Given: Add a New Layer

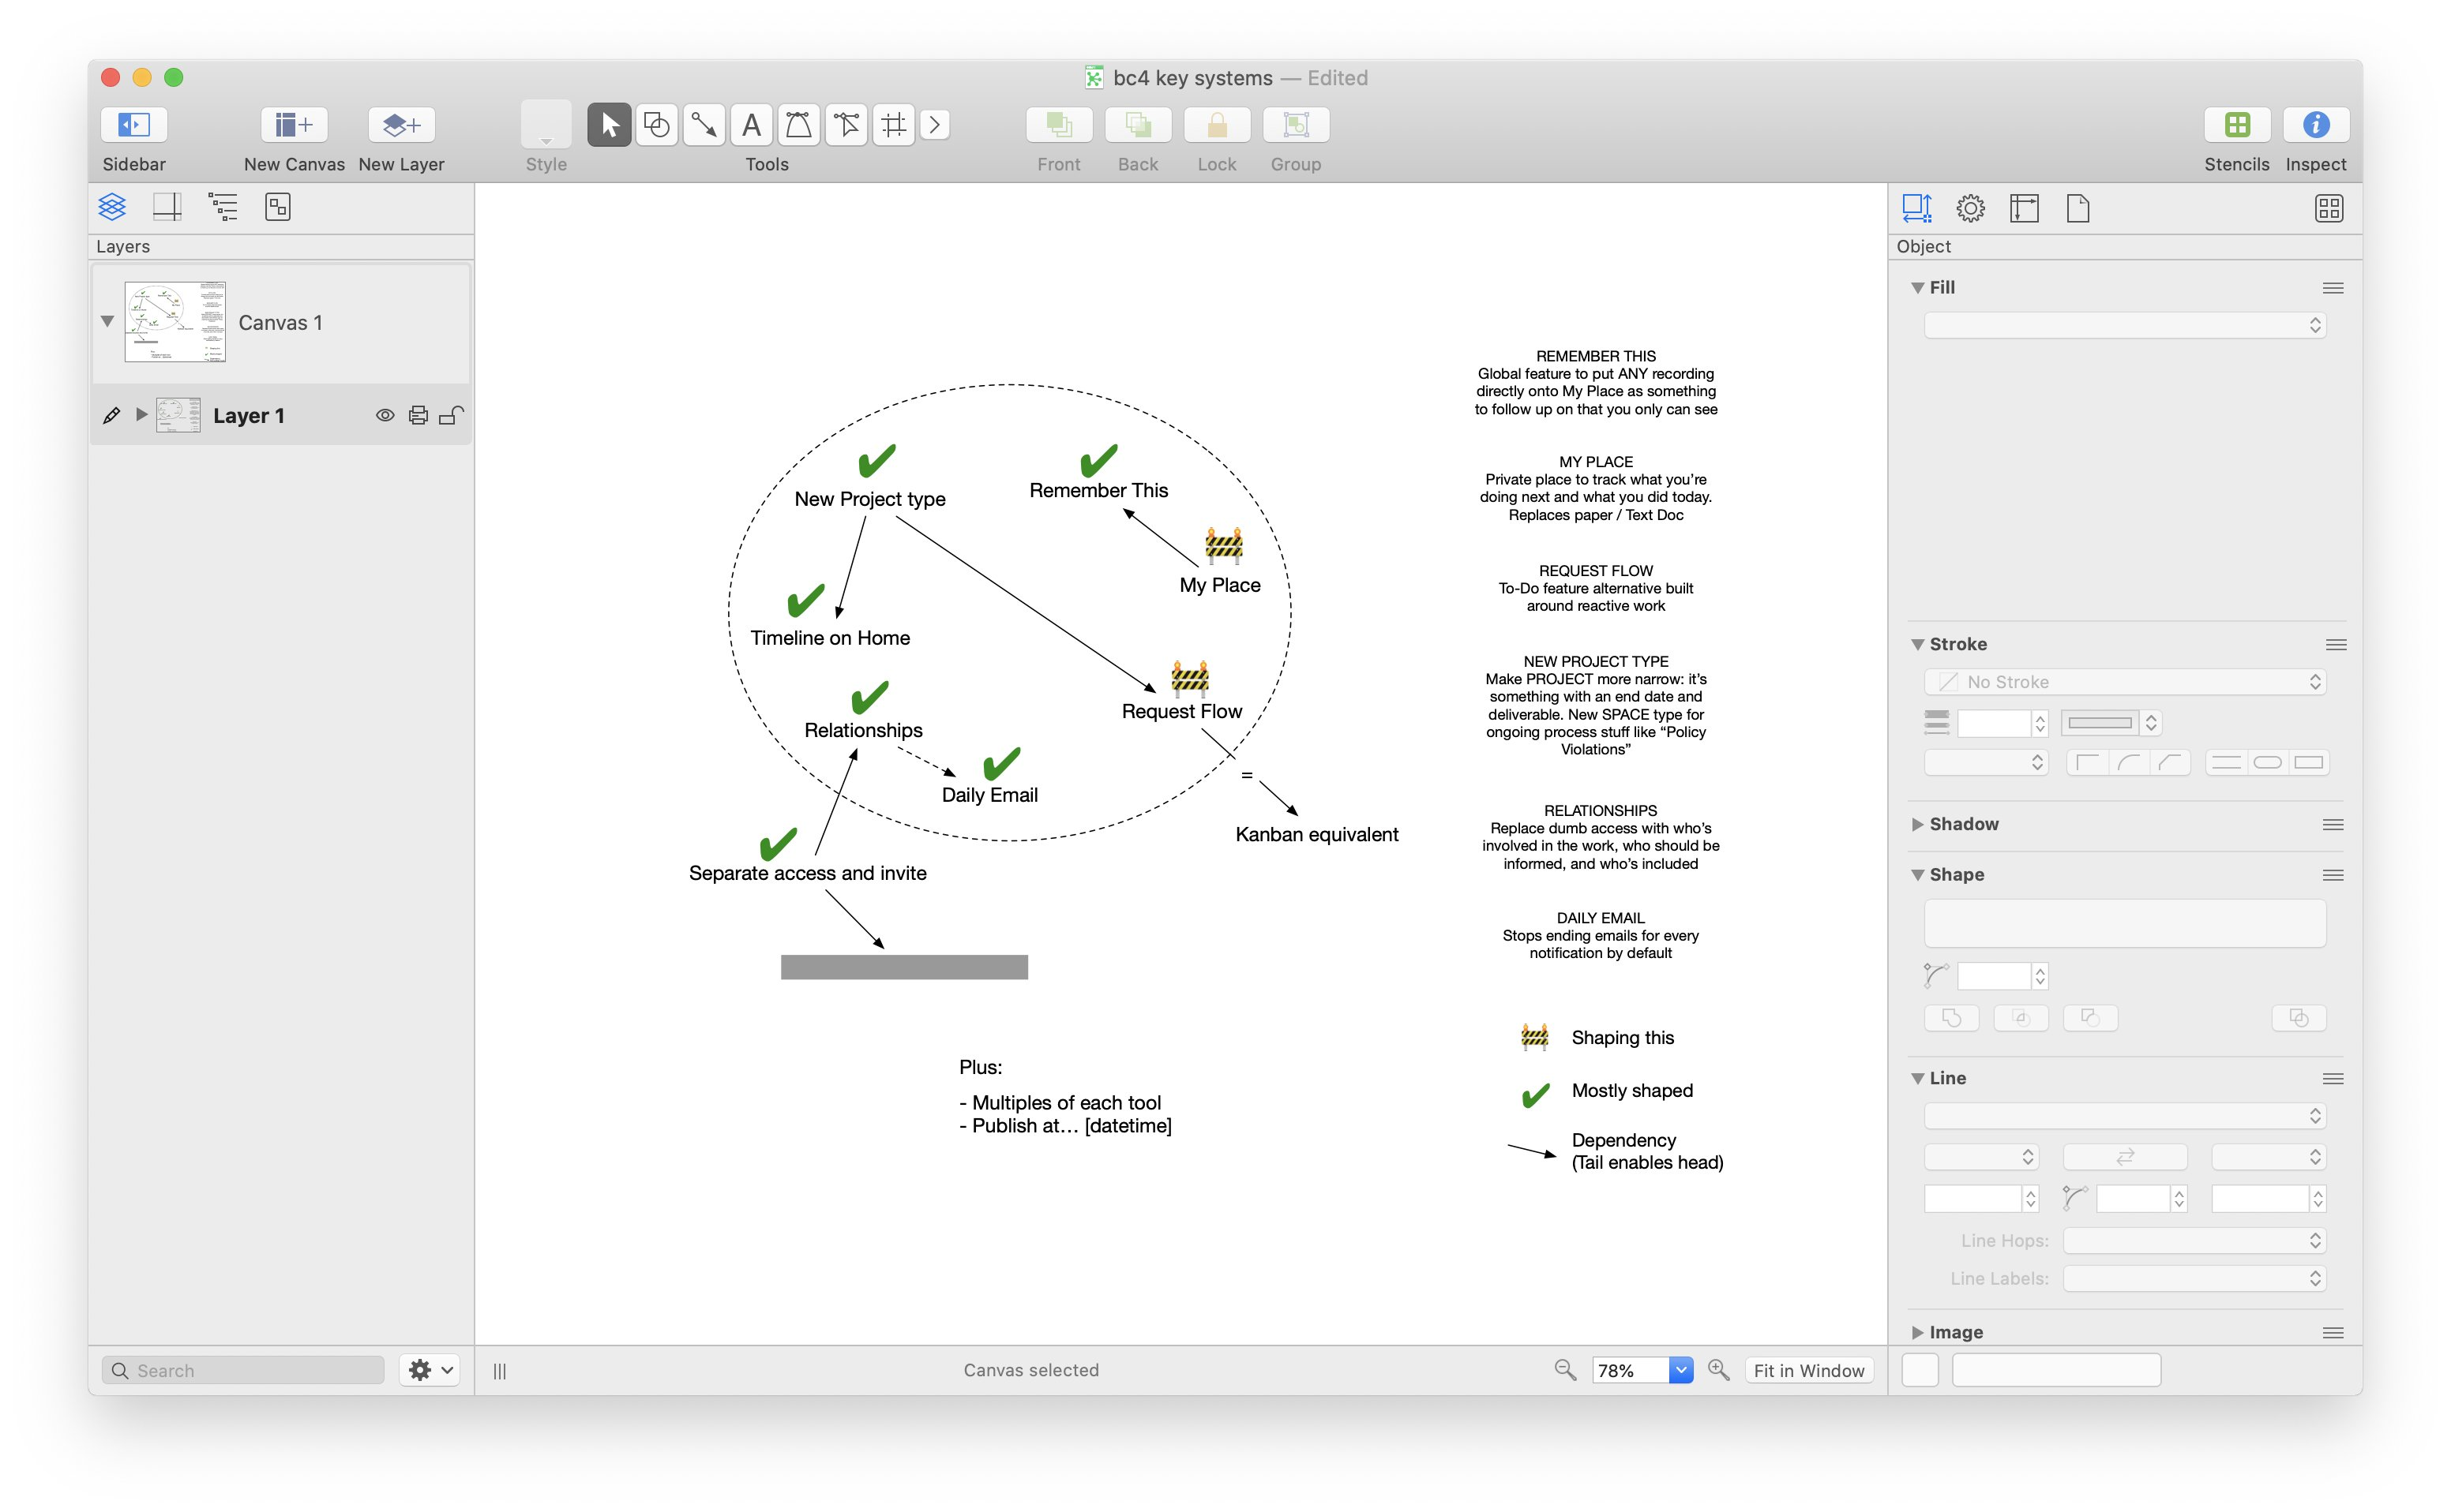Looking at the screenshot, I should point(401,125).
